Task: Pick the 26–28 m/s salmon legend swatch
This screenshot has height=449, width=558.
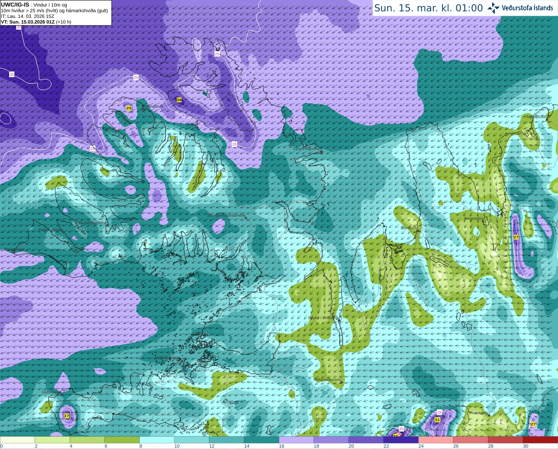Action: pyautogui.click(x=471, y=439)
